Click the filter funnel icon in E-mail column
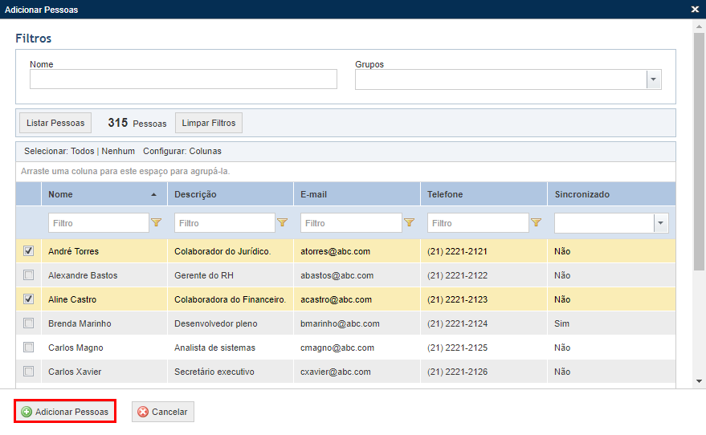The height and width of the screenshot is (435, 706). [410, 222]
